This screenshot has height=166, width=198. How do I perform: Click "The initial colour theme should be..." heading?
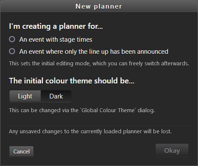[x=72, y=81]
